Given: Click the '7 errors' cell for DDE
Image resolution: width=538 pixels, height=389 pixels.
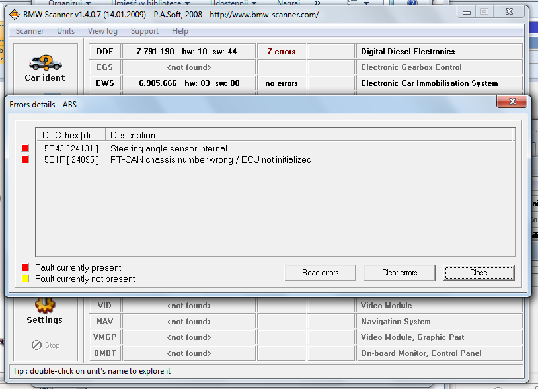Looking at the screenshot, I should coord(282,52).
